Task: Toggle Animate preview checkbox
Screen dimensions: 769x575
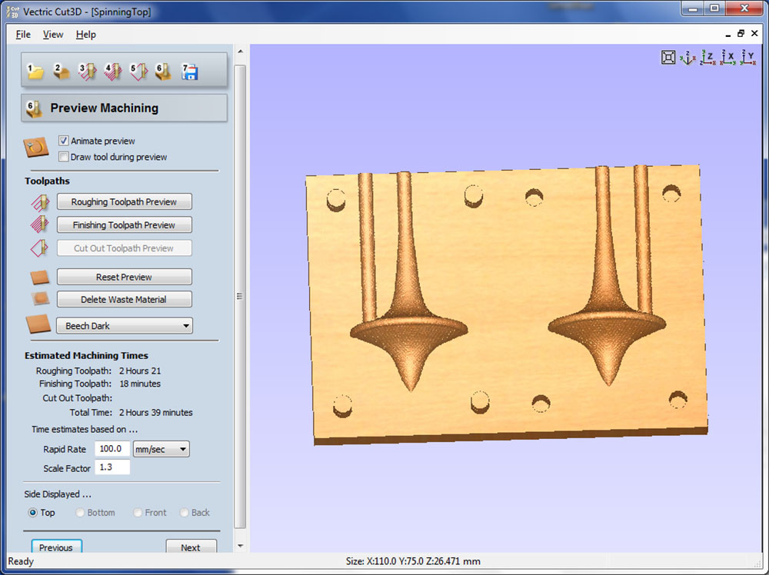Action: point(63,141)
